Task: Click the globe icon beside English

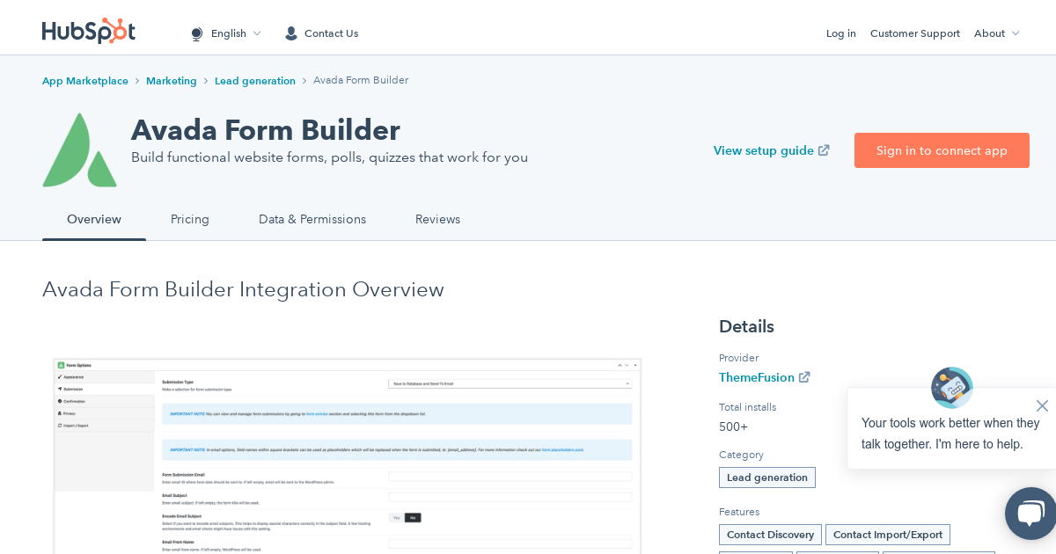Action: coord(197,33)
